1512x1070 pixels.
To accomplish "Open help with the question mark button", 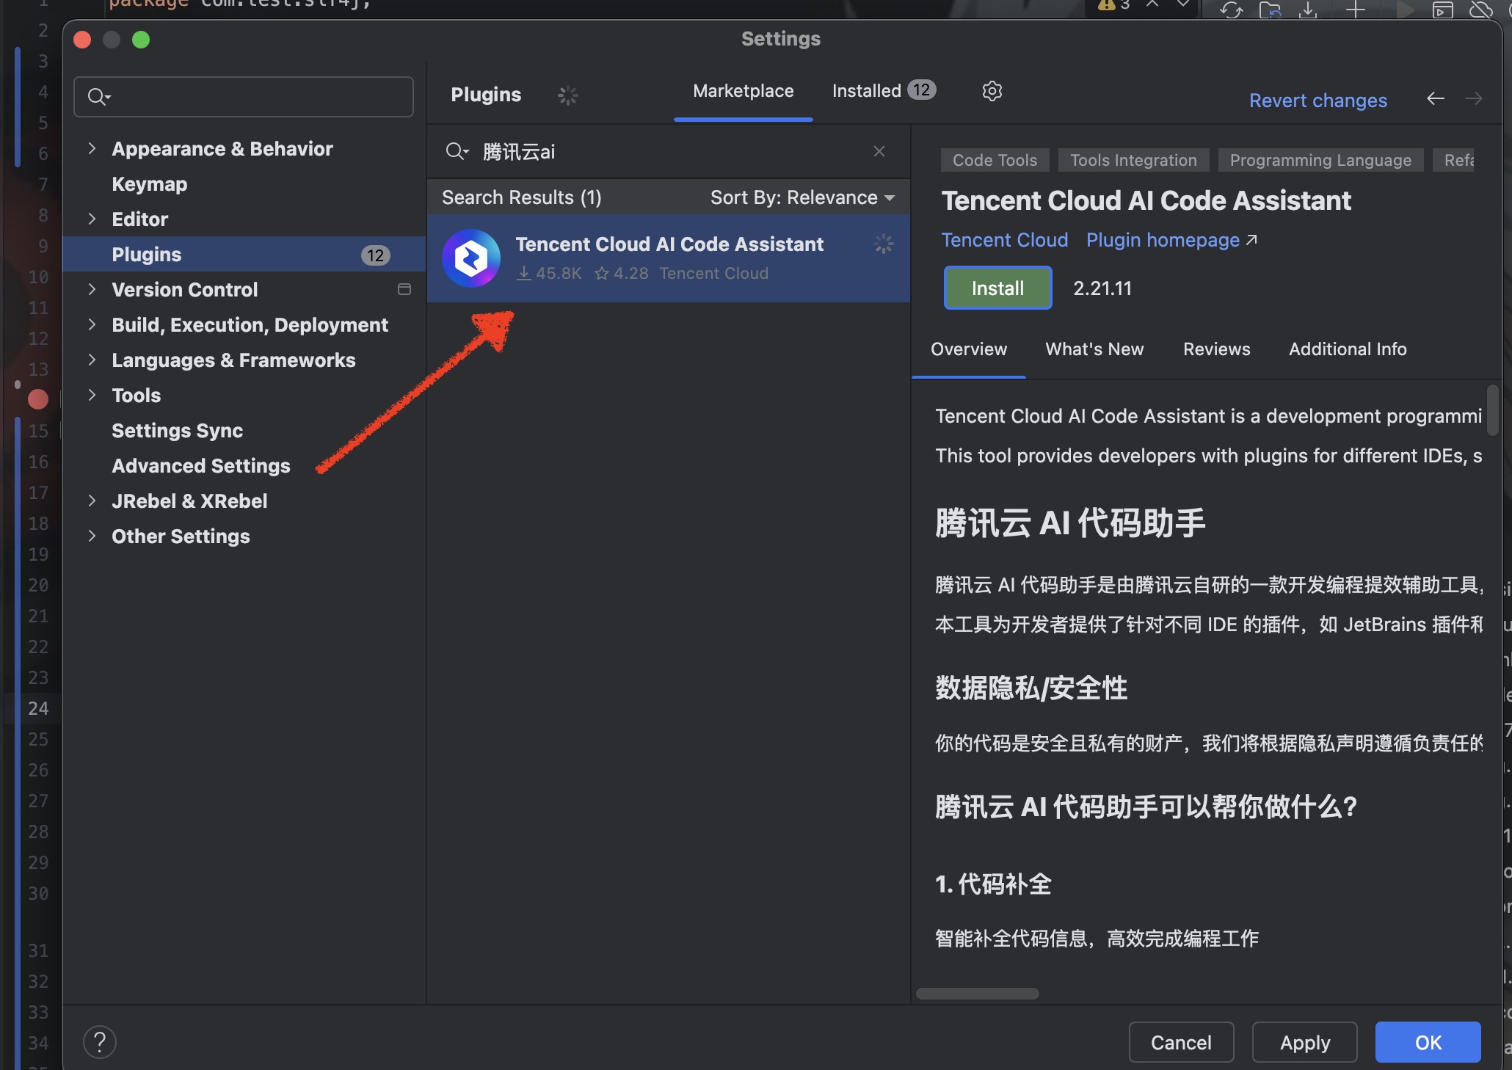I will (100, 1042).
